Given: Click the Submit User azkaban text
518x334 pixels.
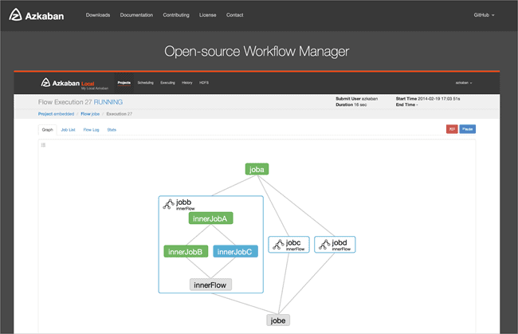Looking at the screenshot, I should 356,99.
